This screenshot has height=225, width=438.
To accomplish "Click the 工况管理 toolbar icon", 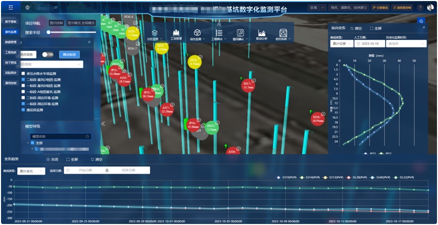I will click(x=176, y=32).
